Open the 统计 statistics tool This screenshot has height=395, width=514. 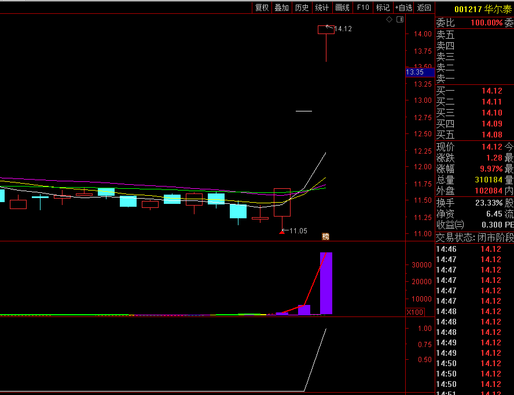click(322, 8)
